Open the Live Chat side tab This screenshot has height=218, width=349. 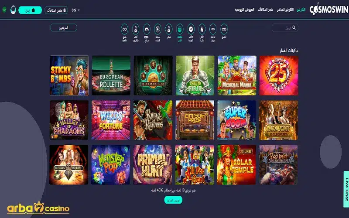pos(346,189)
